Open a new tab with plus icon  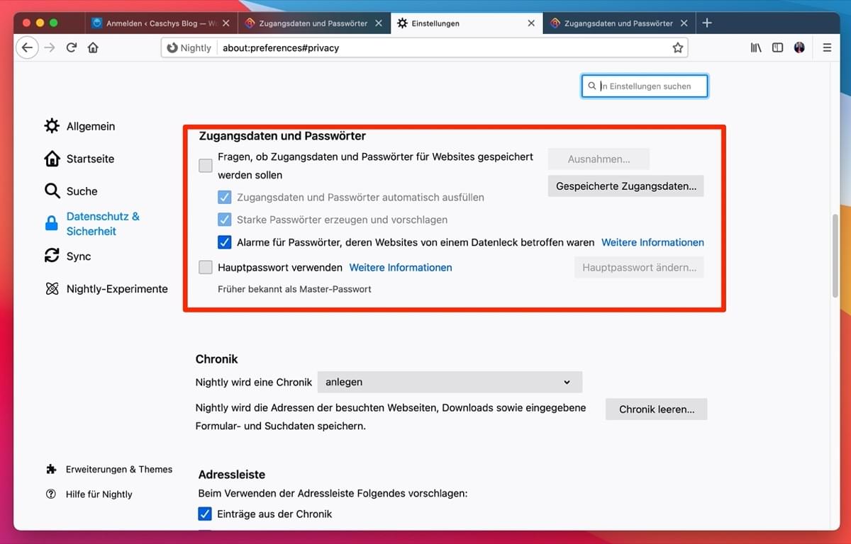pos(706,23)
